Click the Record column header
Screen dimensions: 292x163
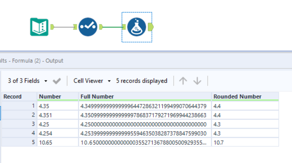pos(19,97)
